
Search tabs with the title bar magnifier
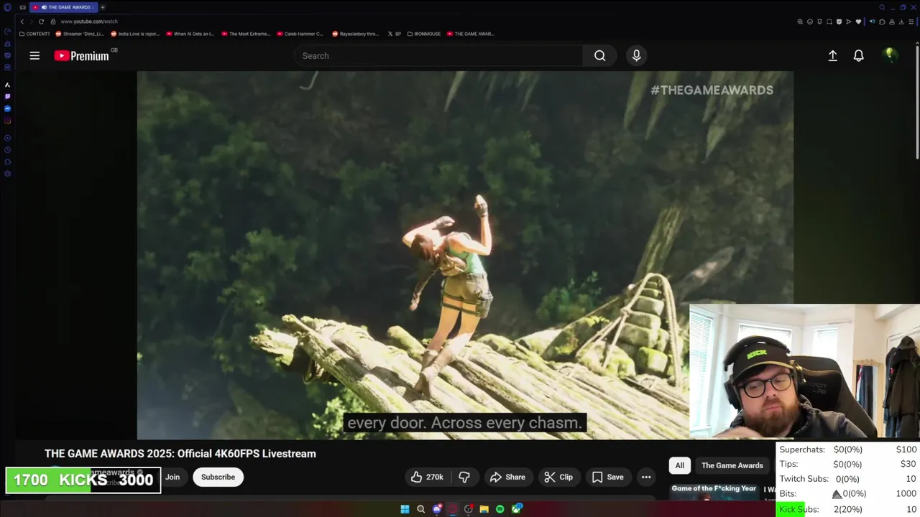coord(882,7)
